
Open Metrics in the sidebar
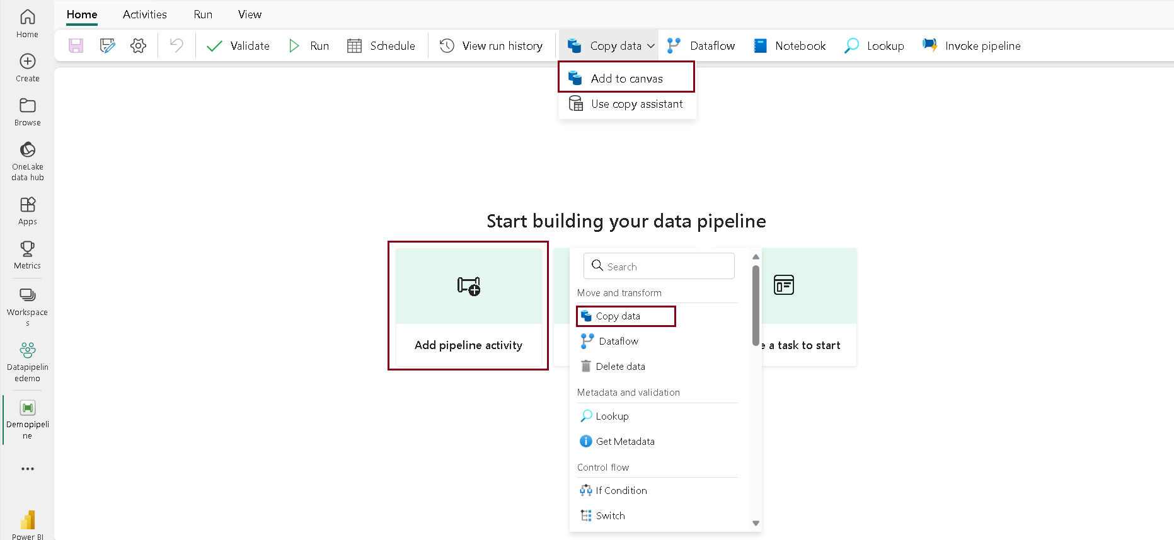click(x=27, y=255)
